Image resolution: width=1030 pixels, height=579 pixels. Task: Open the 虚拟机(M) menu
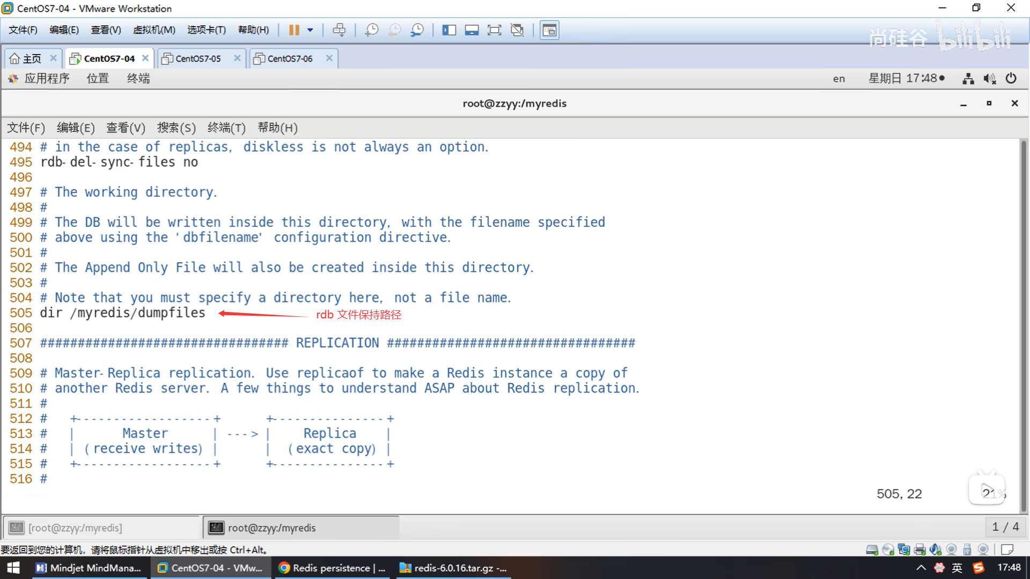(x=154, y=30)
